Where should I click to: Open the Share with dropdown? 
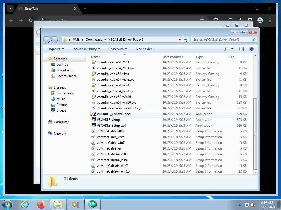click(x=118, y=49)
